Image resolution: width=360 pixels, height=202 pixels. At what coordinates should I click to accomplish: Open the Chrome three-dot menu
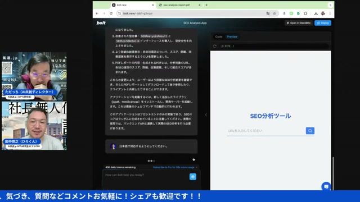pos(330,13)
